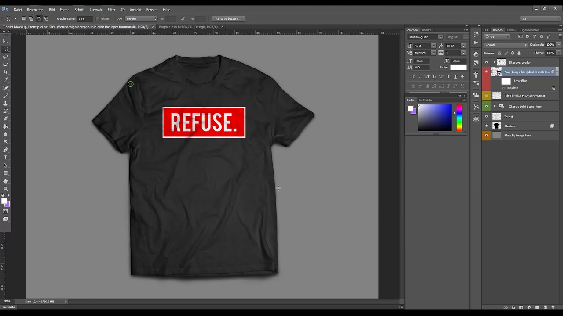This screenshot has width=563, height=316.
Task: Switch to the Kanäle tab
Action: tap(511, 30)
